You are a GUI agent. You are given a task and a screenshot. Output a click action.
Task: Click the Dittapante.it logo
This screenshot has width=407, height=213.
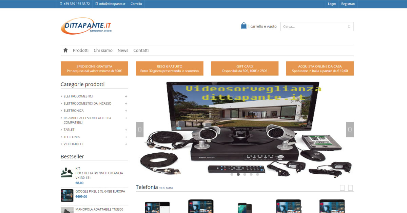86,26
